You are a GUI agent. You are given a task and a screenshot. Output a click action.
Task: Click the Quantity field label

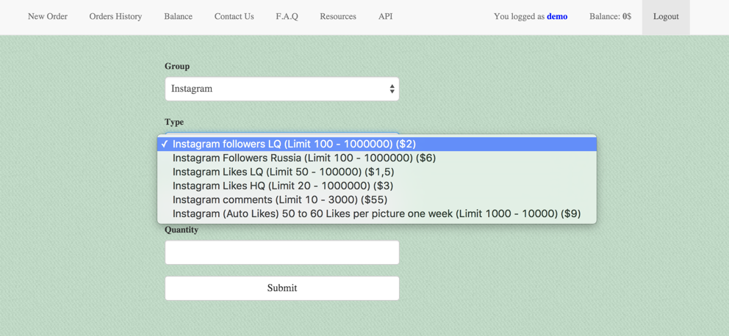[x=182, y=230]
